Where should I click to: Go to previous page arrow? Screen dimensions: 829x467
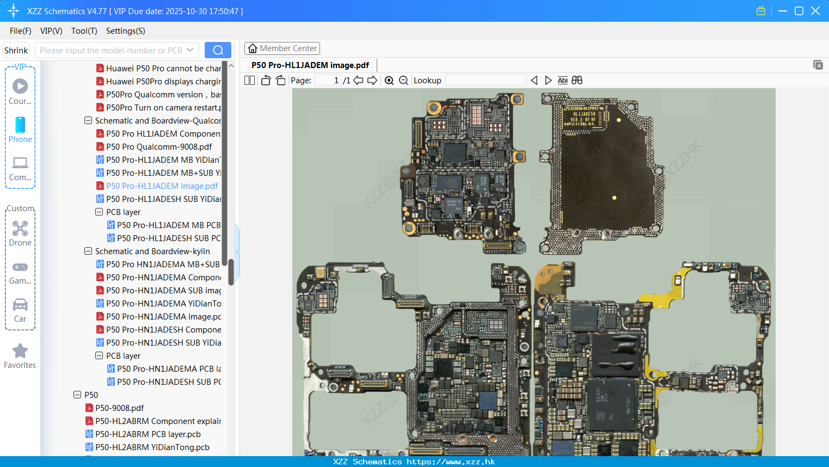tap(358, 81)
